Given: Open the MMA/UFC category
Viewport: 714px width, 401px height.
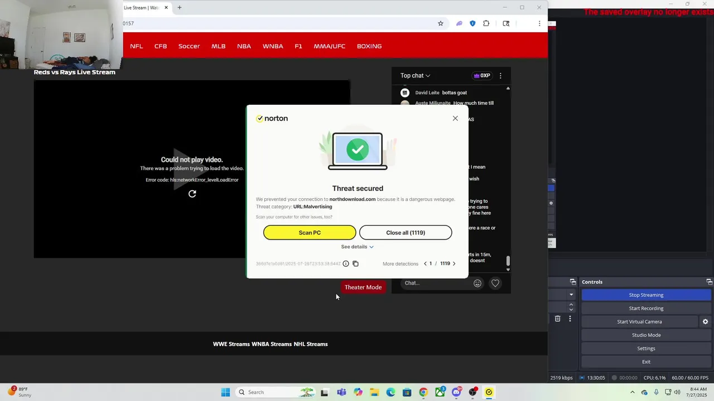Looking at the screenshot, I should (x=329, y=46).
